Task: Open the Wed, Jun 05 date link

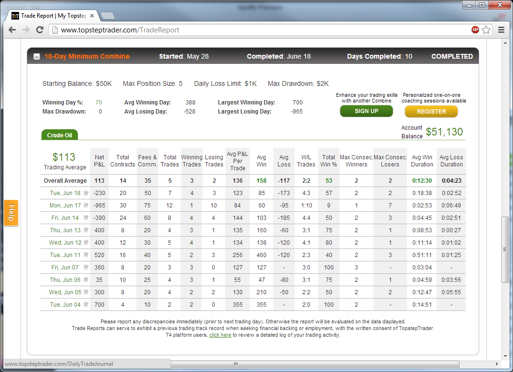Action: tap(65, 292)
